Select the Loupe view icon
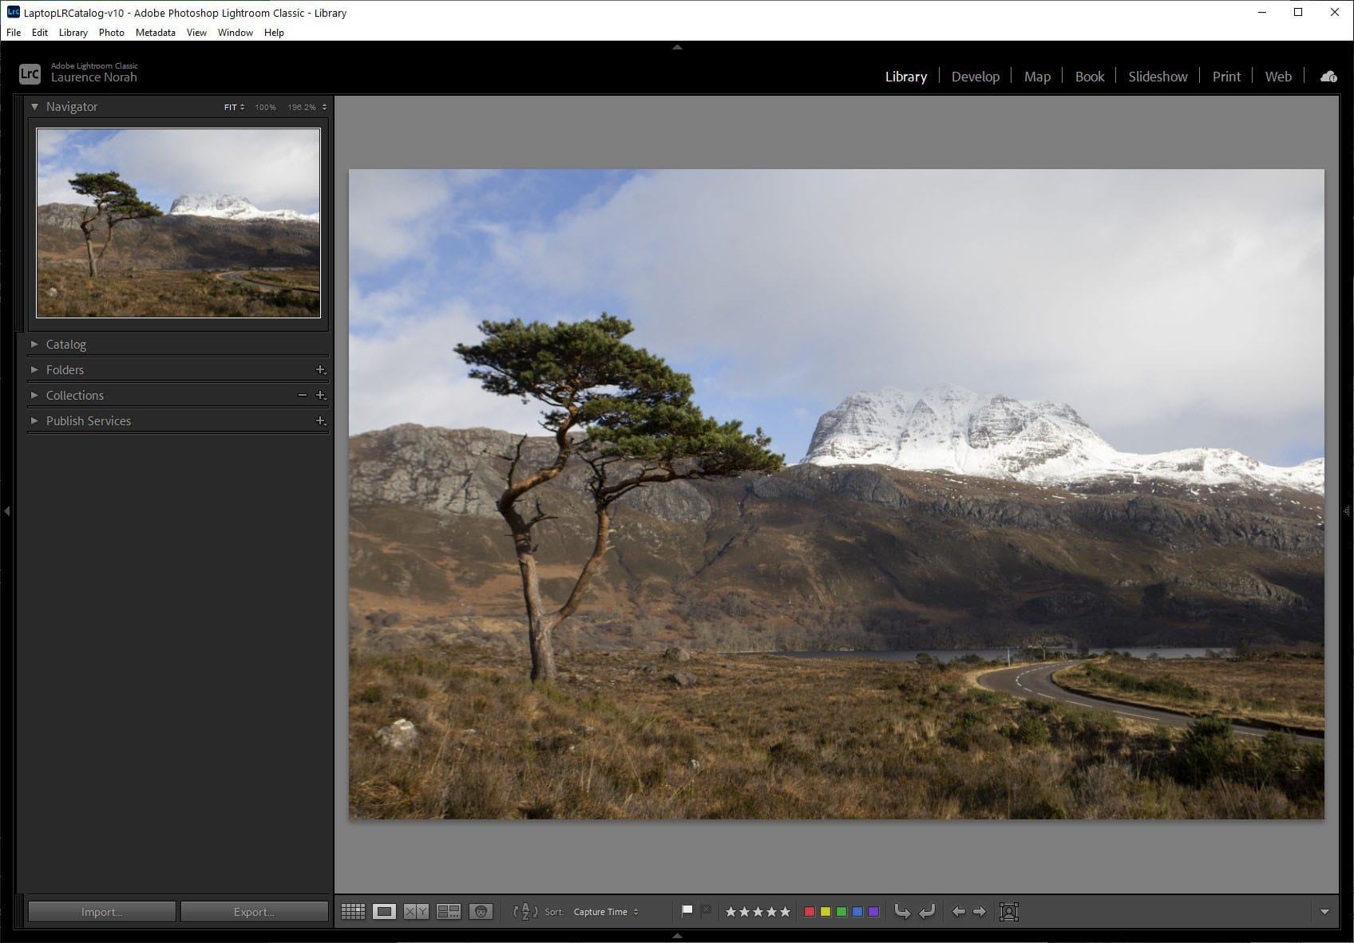 (385, 911)
